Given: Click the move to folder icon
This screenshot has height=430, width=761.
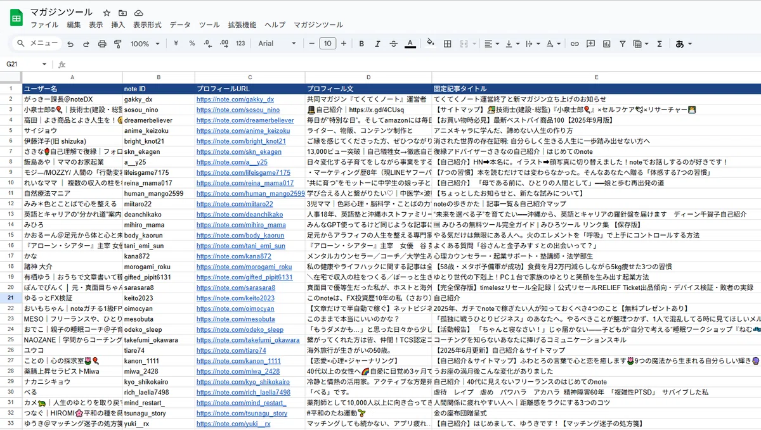Looking at the screenshot, I should (122, 13).
